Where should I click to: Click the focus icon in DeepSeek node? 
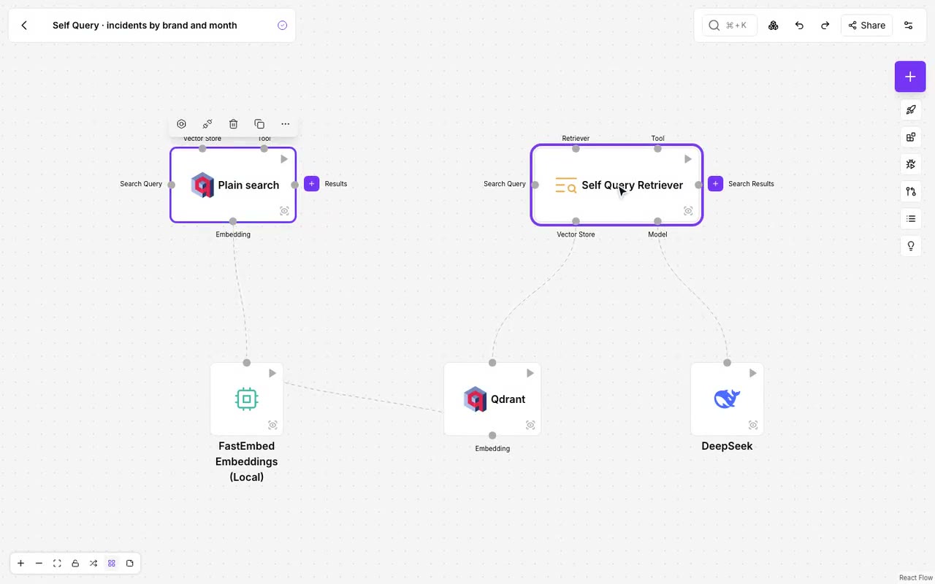point(753,425)
